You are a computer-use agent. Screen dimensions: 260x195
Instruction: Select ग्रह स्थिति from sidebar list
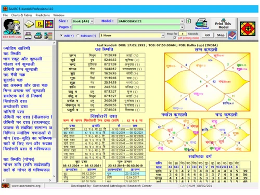coord(12,54)
